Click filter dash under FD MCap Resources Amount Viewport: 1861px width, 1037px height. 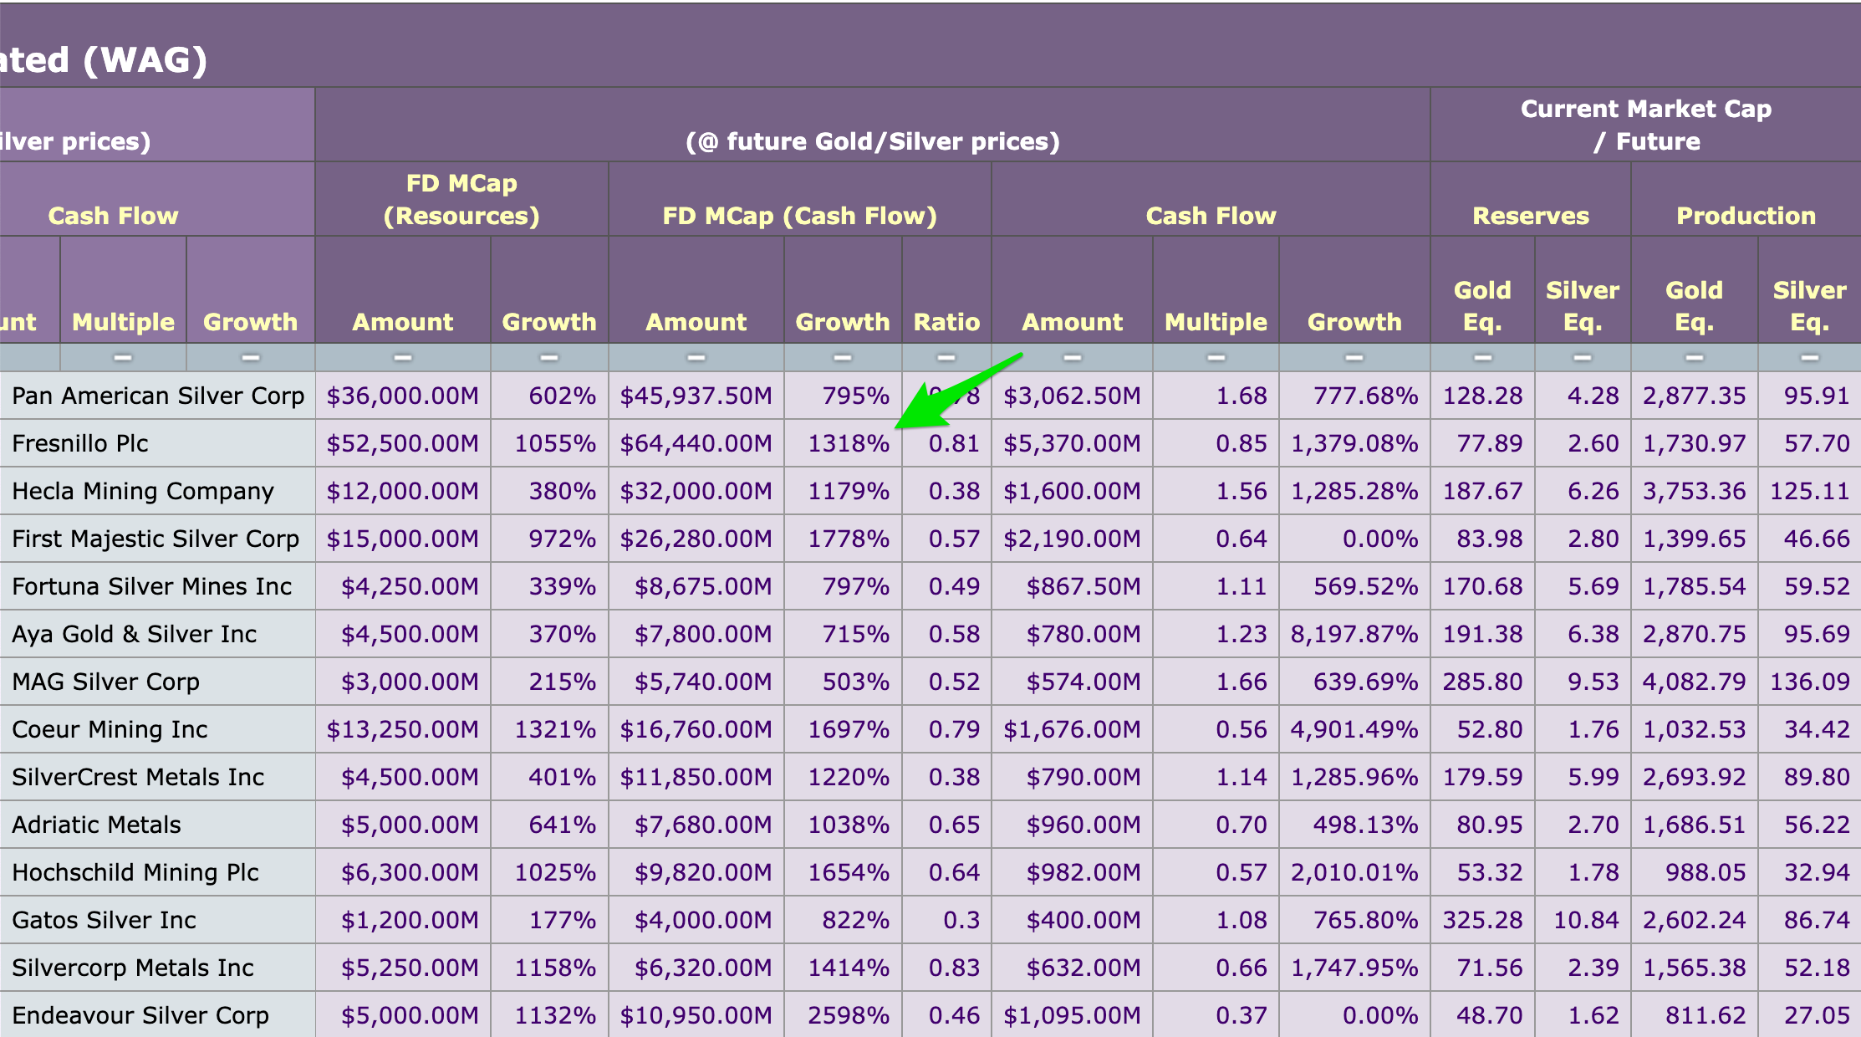tap(402, 358)
